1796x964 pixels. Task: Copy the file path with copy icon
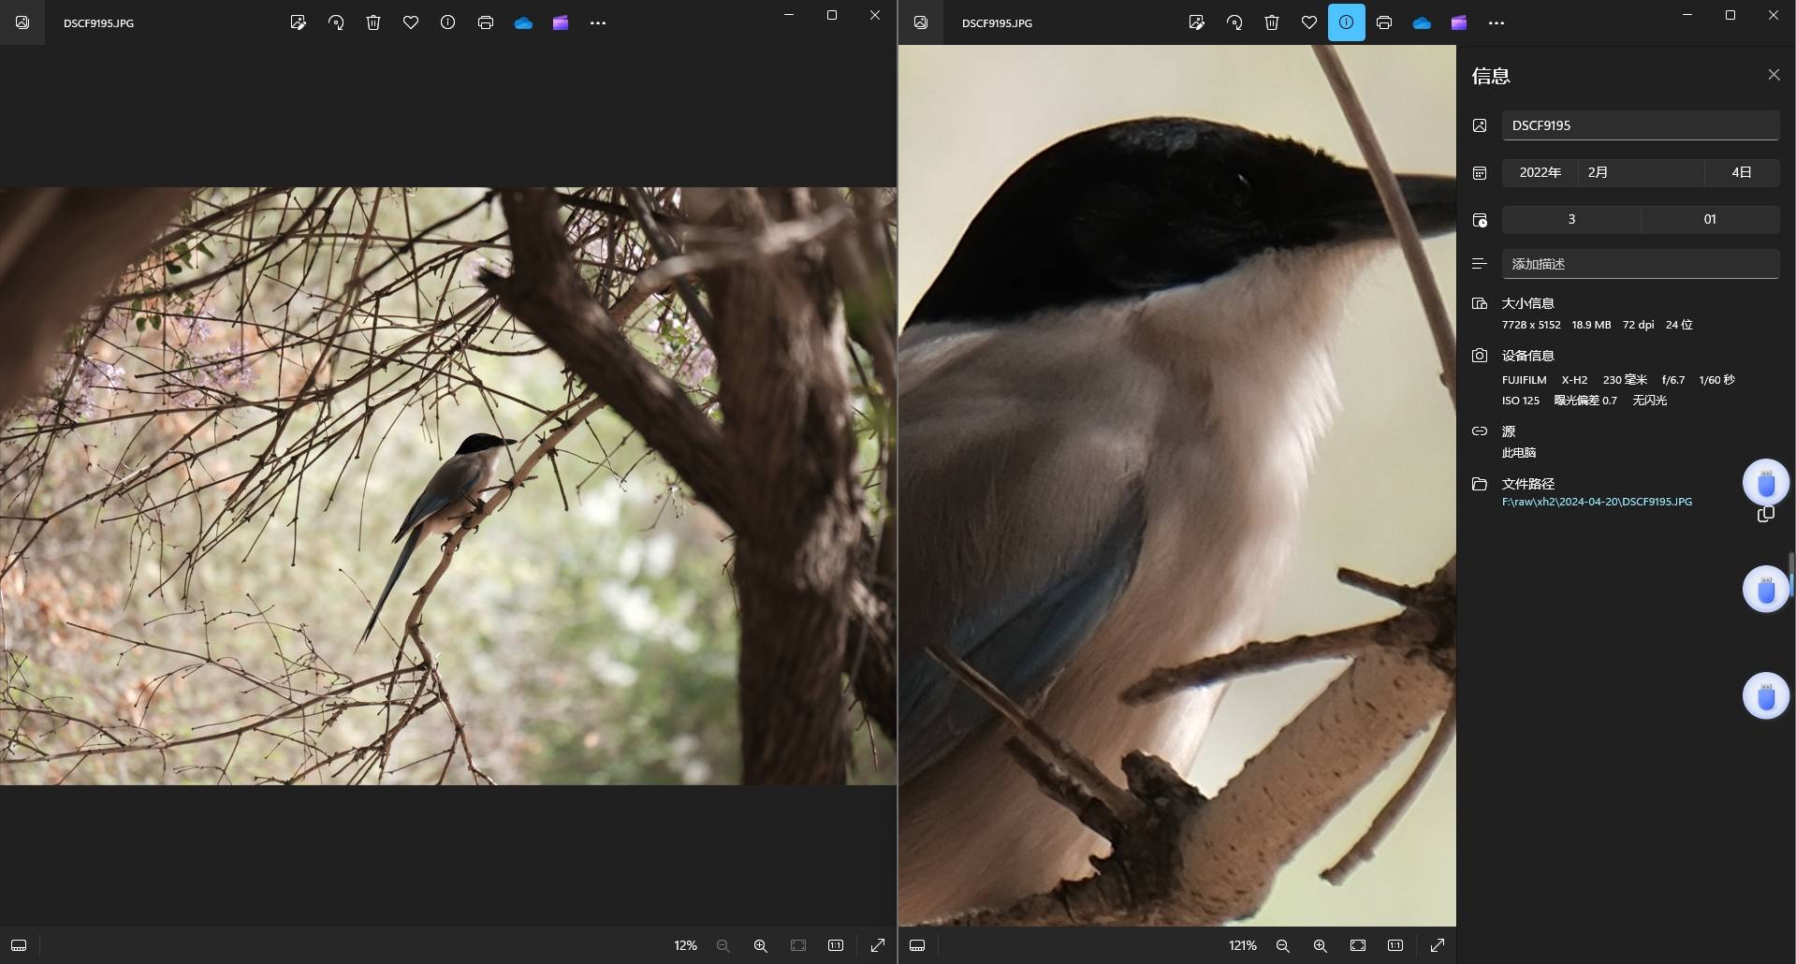pyautogui.click(x=1765, y=515)
